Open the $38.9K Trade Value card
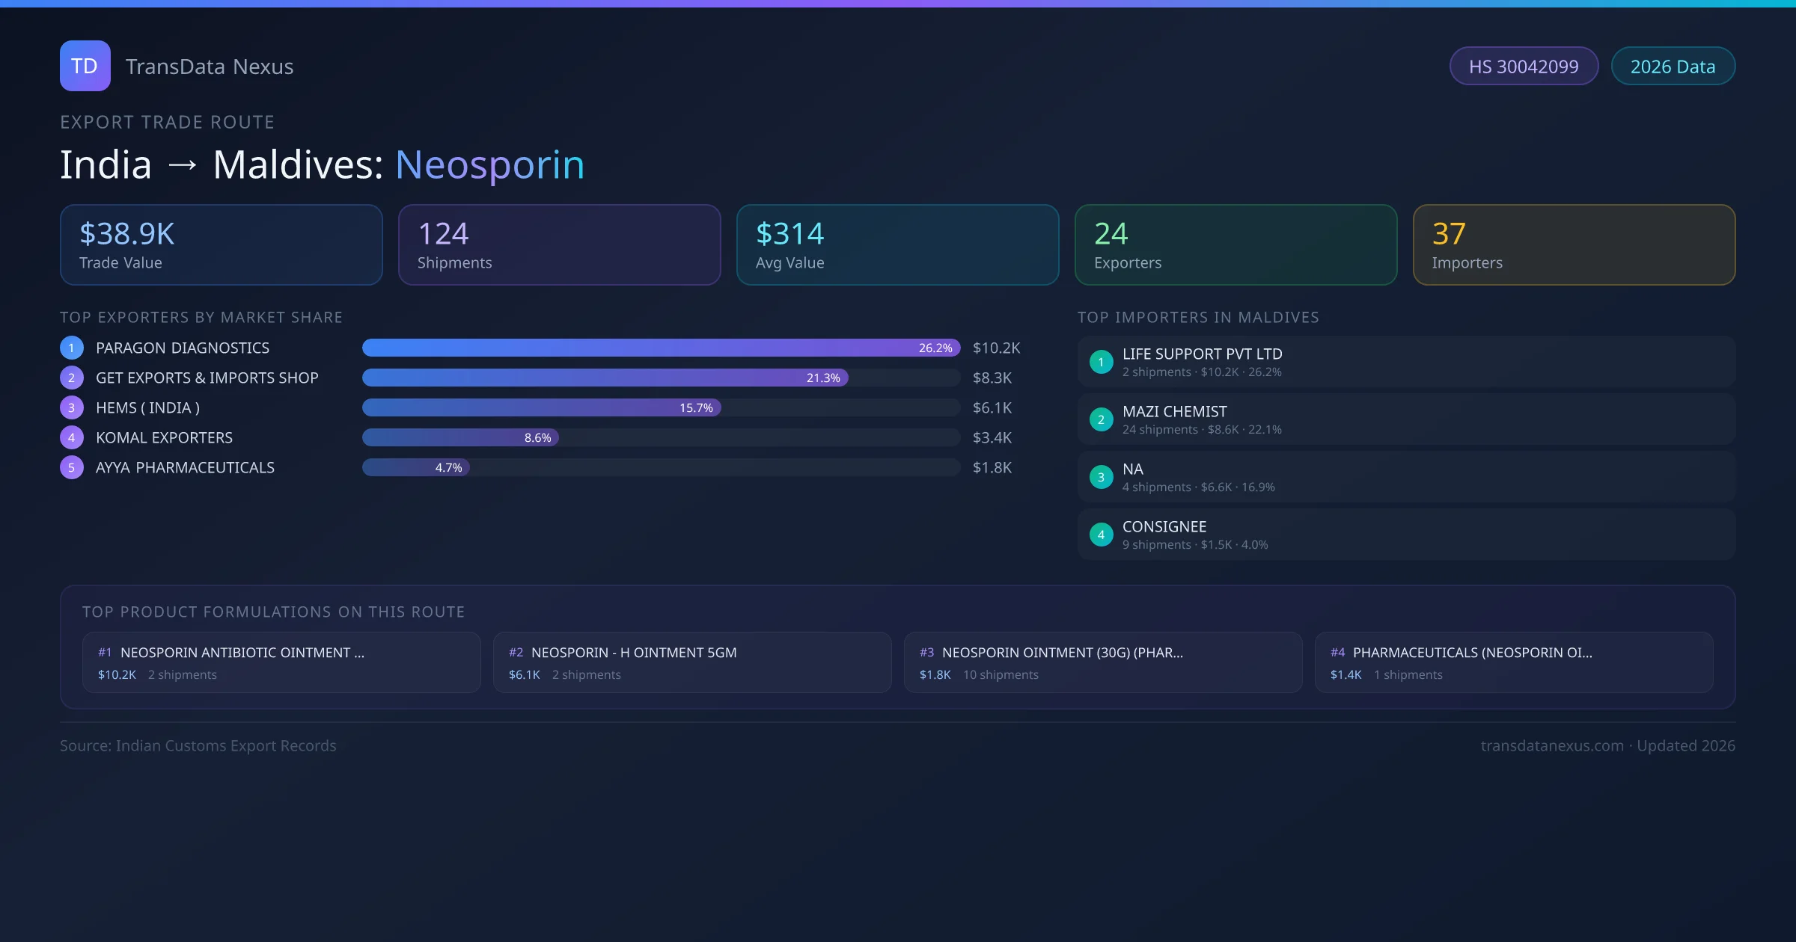This screenshot has height=942, width=1796. [x=221, y=244]
